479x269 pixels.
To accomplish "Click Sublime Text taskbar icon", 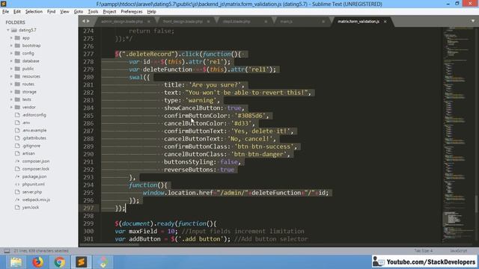I will click(82, 262).
